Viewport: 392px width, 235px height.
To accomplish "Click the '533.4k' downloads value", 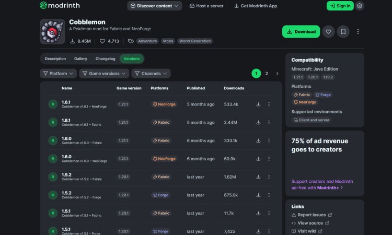I will 231,104.
